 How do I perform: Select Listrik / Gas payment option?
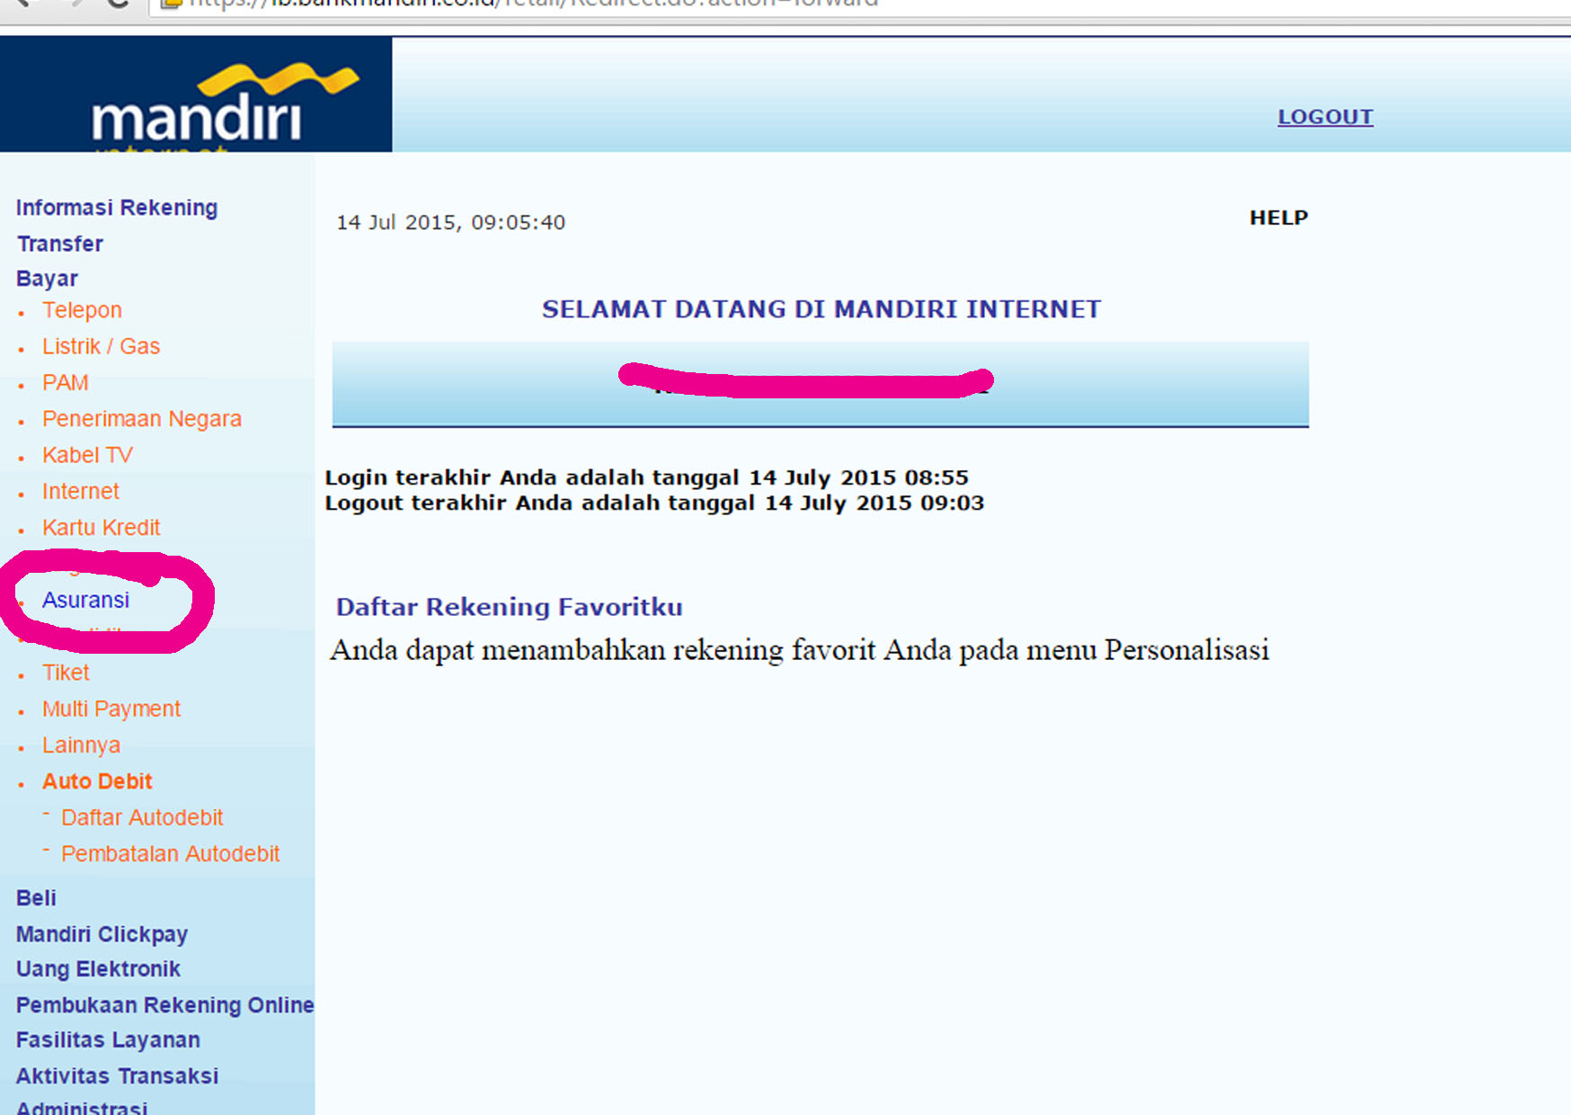(x=101, y=346)
